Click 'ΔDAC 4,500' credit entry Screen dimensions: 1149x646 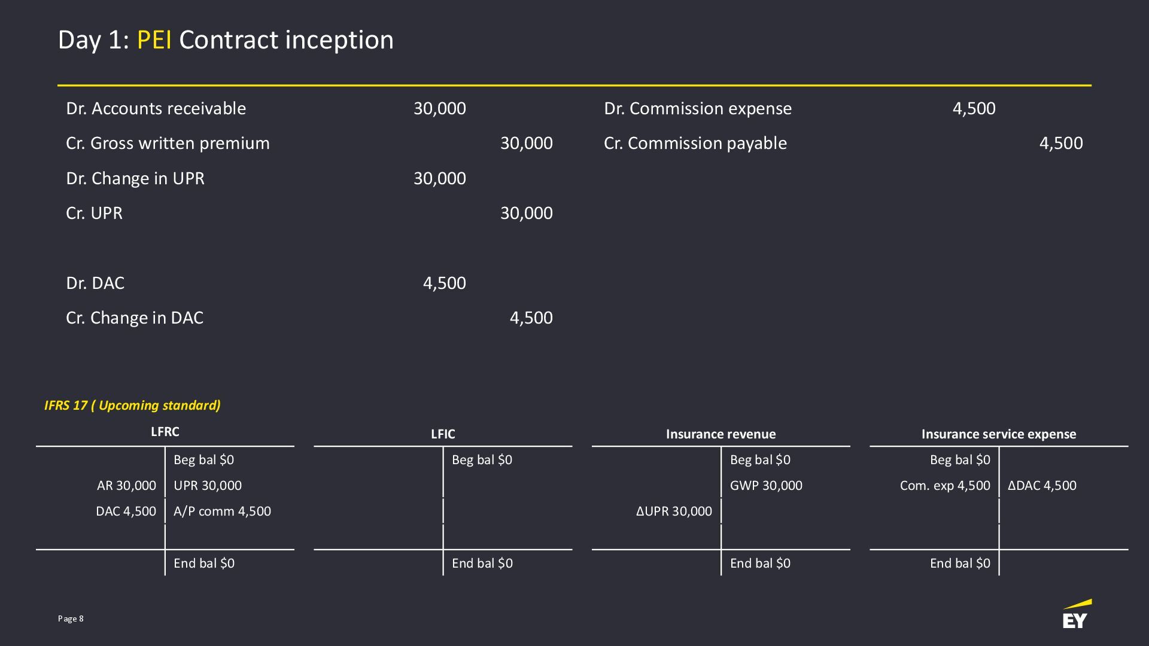1042,486
